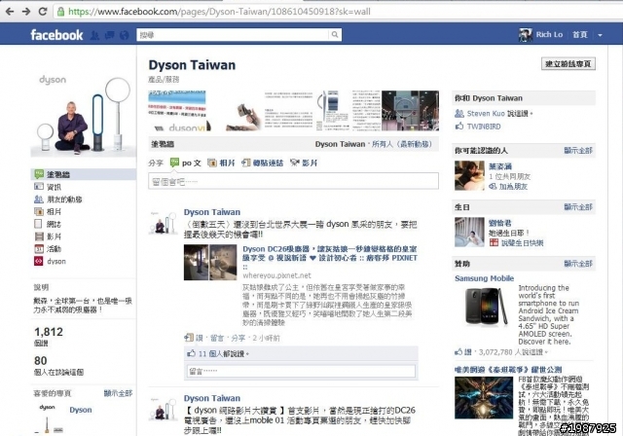
Task: Click 葉姿涵 suggested friend name
Action: [x=500, y=166]
